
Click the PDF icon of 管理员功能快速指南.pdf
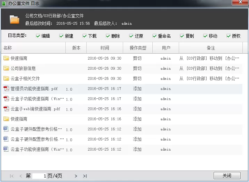(6, 89)
